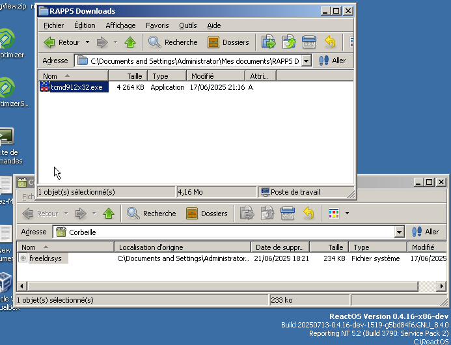Sort by Nom column in RAPPS Downloads
The image size is (451, 345).
click(74, 76)
